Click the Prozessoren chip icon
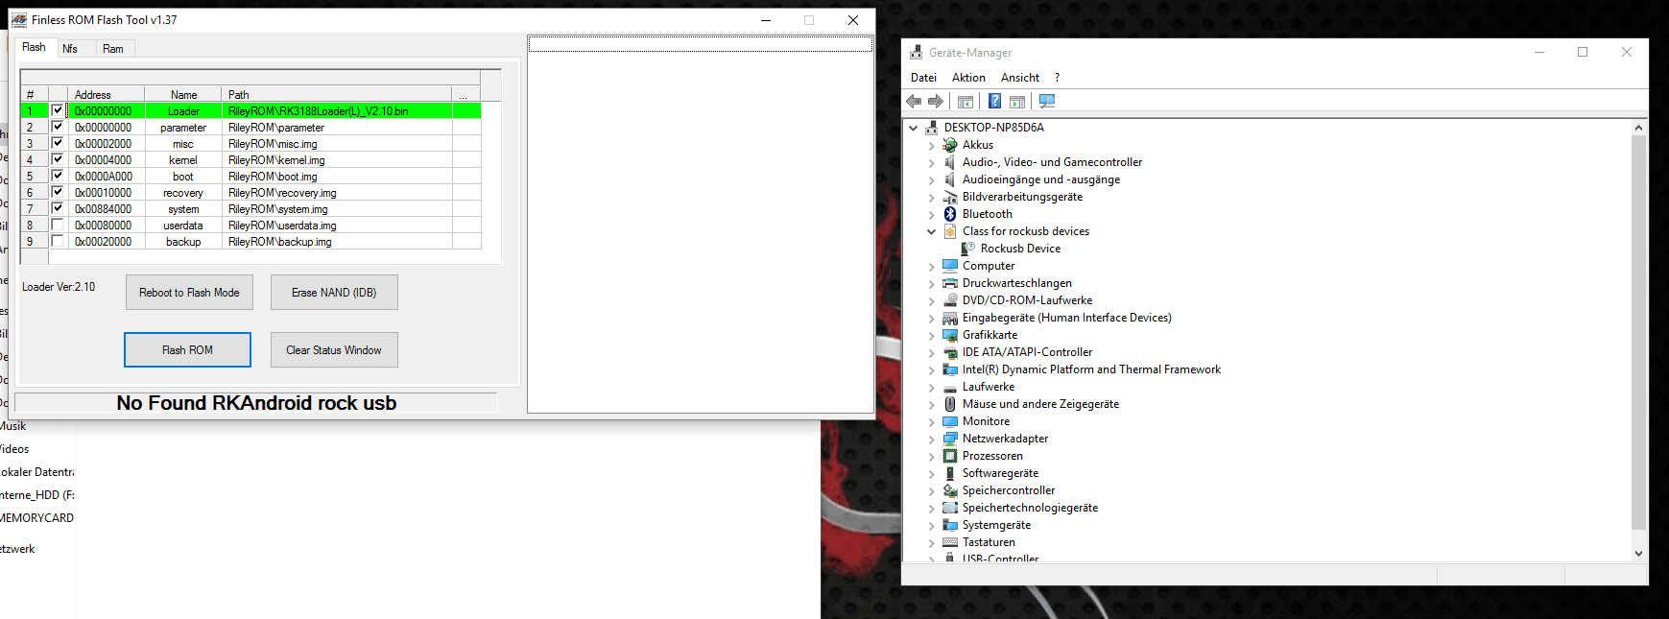Viewport: 1669px width, 619px height. click(950, 456)
